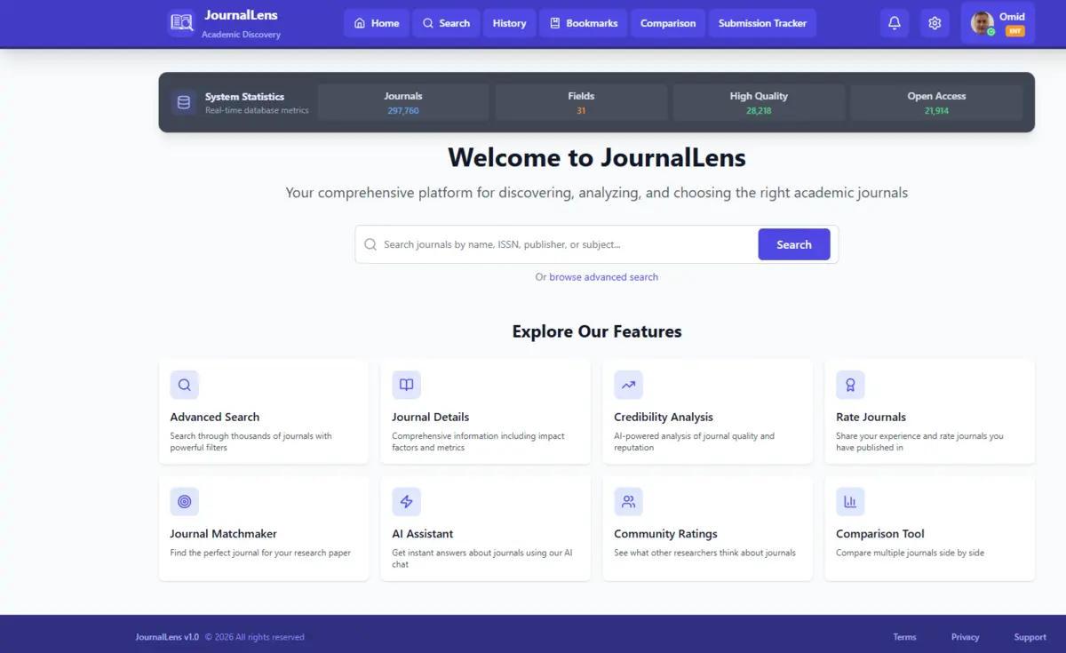Image resolution: width=1066 pixels, height=653 pixels.
Task: Open the Privacy link in footer
Action: 965,637
